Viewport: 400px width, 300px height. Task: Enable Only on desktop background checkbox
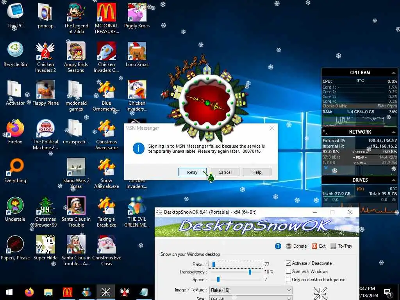288,279
